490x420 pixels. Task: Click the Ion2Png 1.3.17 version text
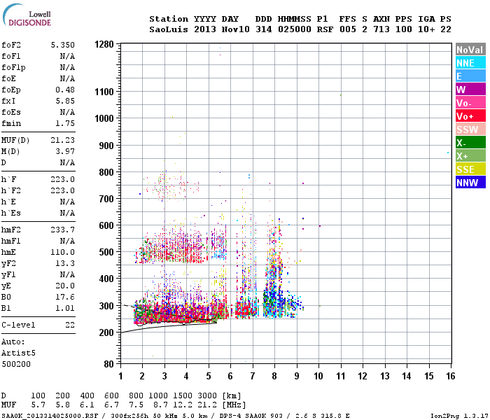[x=459, y=416]
